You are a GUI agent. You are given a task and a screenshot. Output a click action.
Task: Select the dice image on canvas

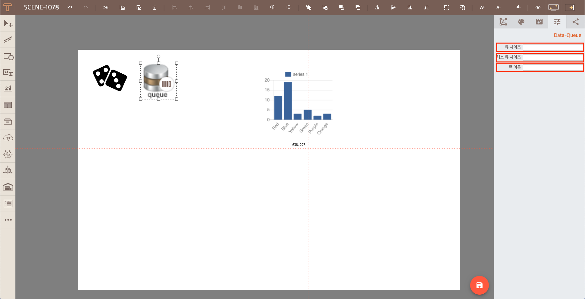pyautogui.click(x=110, y=78)
